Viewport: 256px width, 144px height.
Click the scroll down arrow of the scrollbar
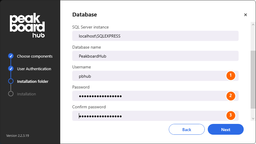pyautogui.click(x=253, y=118)
